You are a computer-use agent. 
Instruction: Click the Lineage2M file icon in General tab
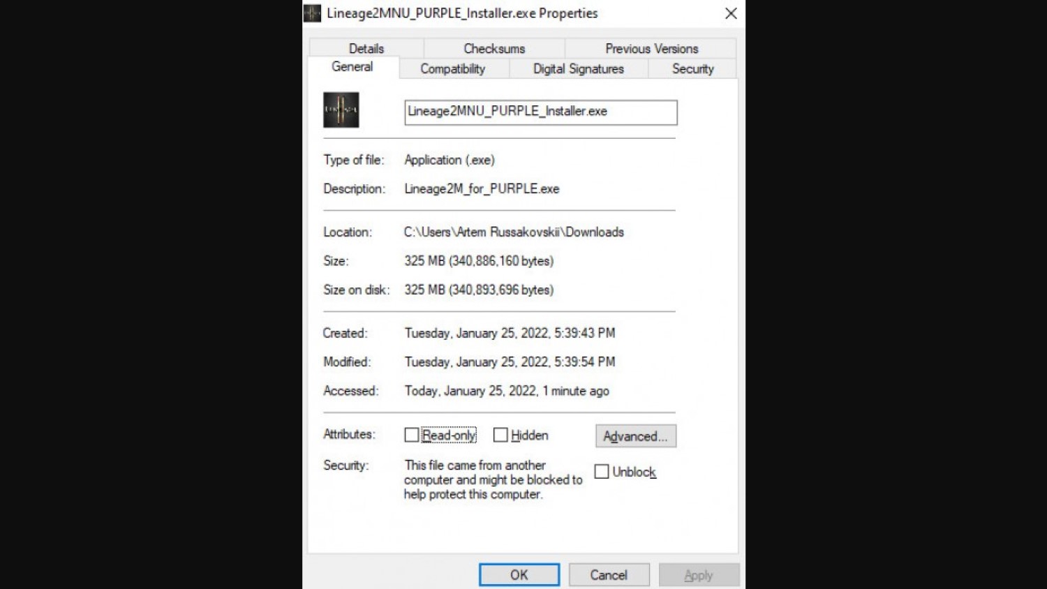click(341, 110)
